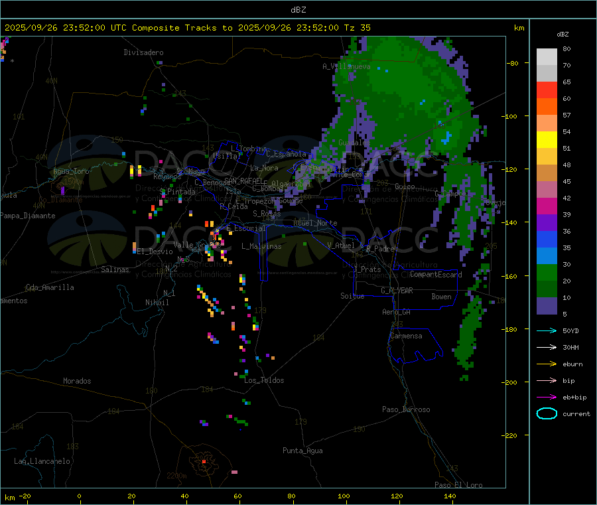Click the 'Divisadero' map label
The height and width of the screenshot is (505, 597).
[143, 52]
